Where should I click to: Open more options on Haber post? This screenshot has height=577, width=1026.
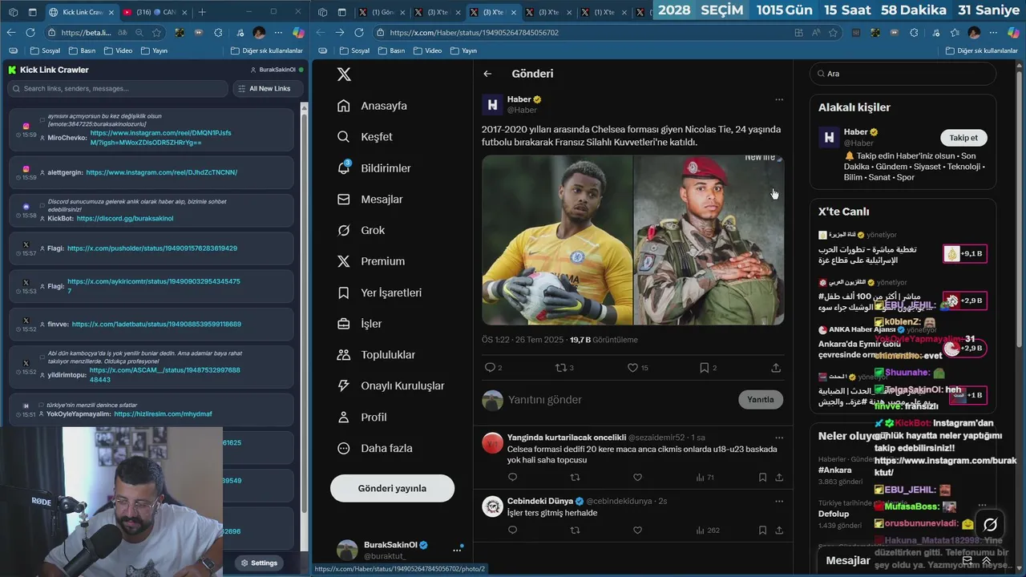click(778, 99)
